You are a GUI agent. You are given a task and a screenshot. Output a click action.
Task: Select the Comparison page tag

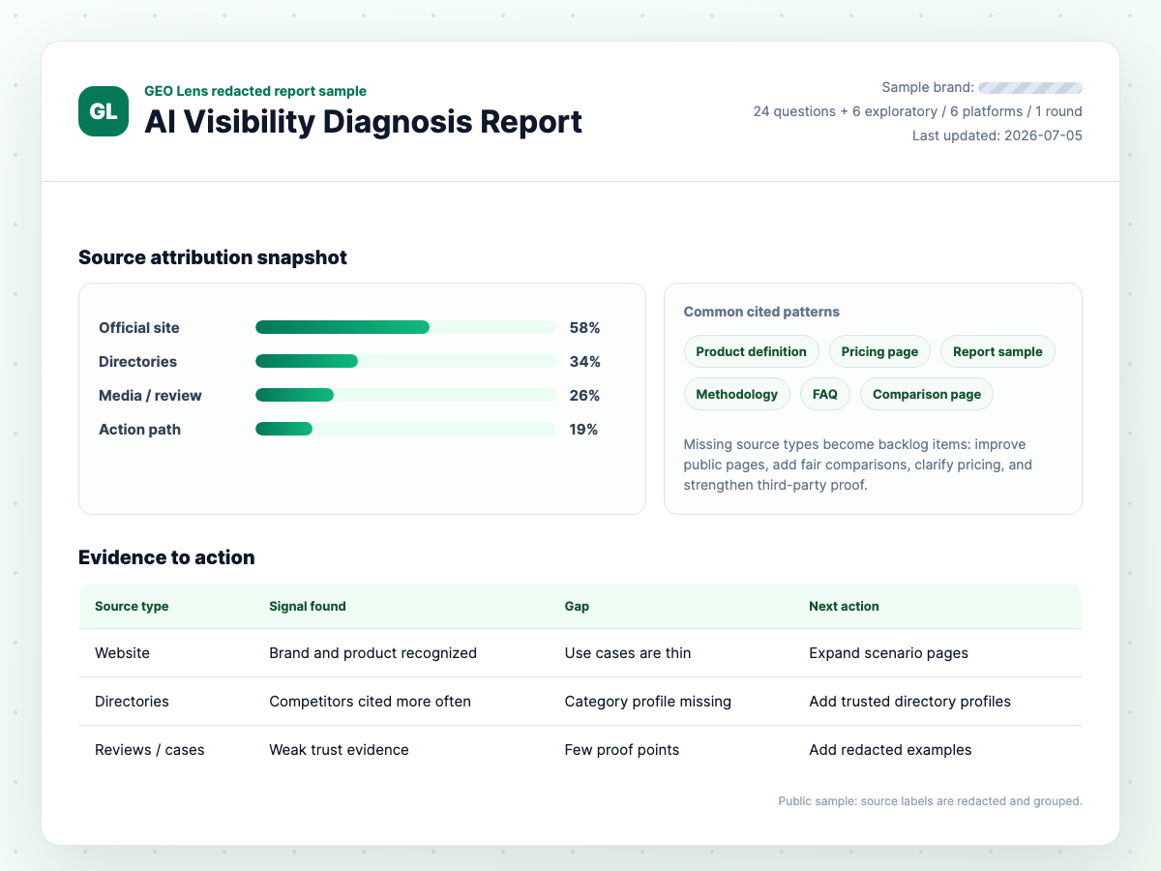coord(927,394)
